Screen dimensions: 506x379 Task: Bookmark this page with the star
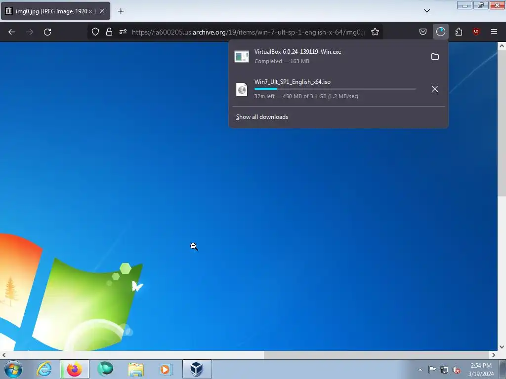[x=375, y=32]
